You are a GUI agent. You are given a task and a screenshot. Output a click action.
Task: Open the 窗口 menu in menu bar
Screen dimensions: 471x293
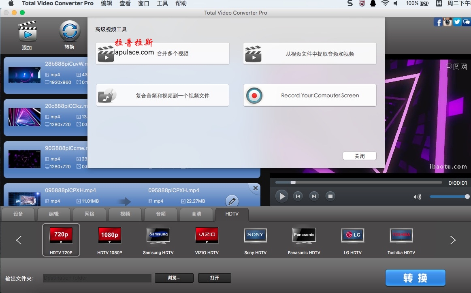[144, 3]
